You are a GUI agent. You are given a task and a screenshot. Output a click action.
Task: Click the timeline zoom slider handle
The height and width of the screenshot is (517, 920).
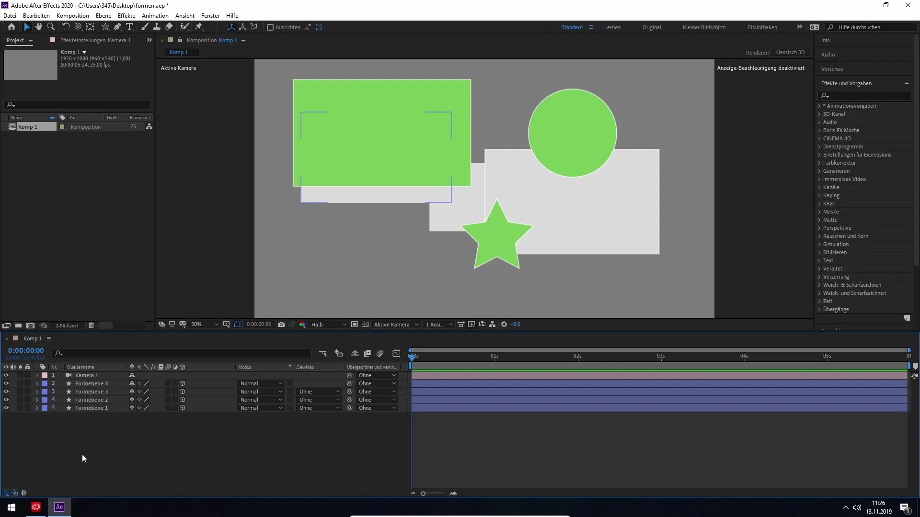pos(423,494)
